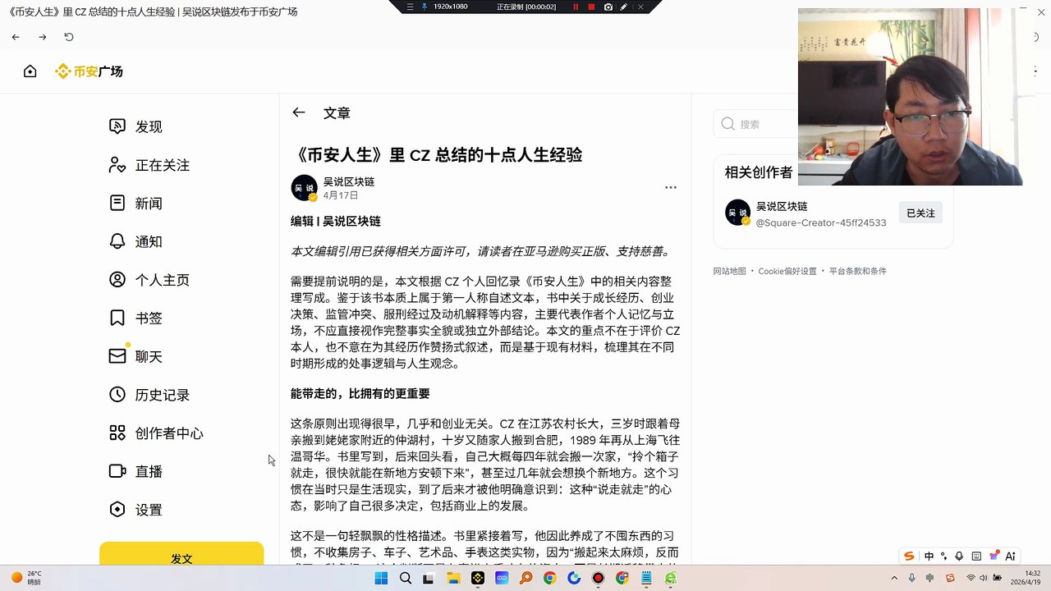1051x591 pixels.
Task: Open the green browser on the taskbar
Action: click(671, 578)
